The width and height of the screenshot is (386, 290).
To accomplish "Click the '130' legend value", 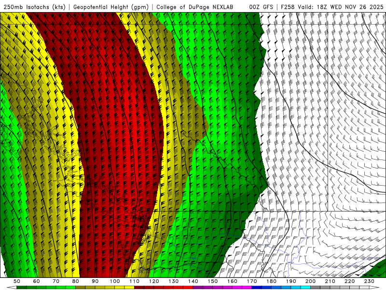I will click(174, 281).
